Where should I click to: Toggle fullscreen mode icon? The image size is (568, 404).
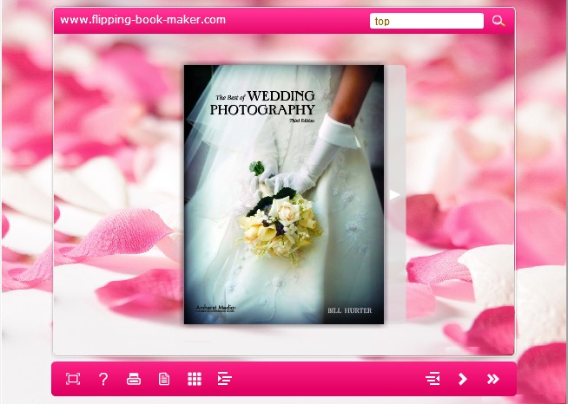(x=73, y=379)
